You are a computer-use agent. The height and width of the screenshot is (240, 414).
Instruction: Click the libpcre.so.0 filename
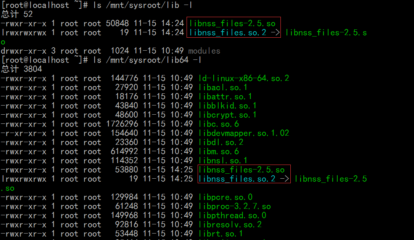225,197
